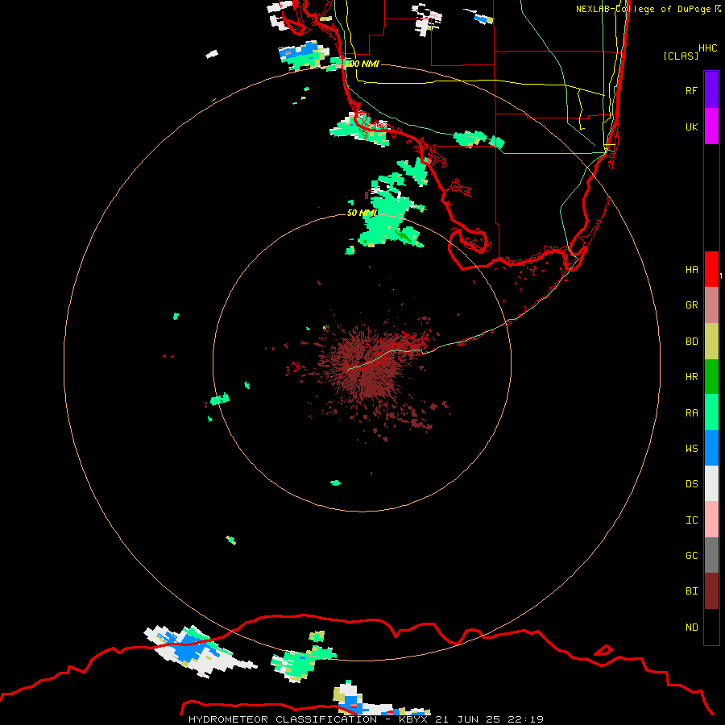Click the UK magenta legend color swatch
The width and height of the screenshot is (725, 725).
[x=711, y=126]
